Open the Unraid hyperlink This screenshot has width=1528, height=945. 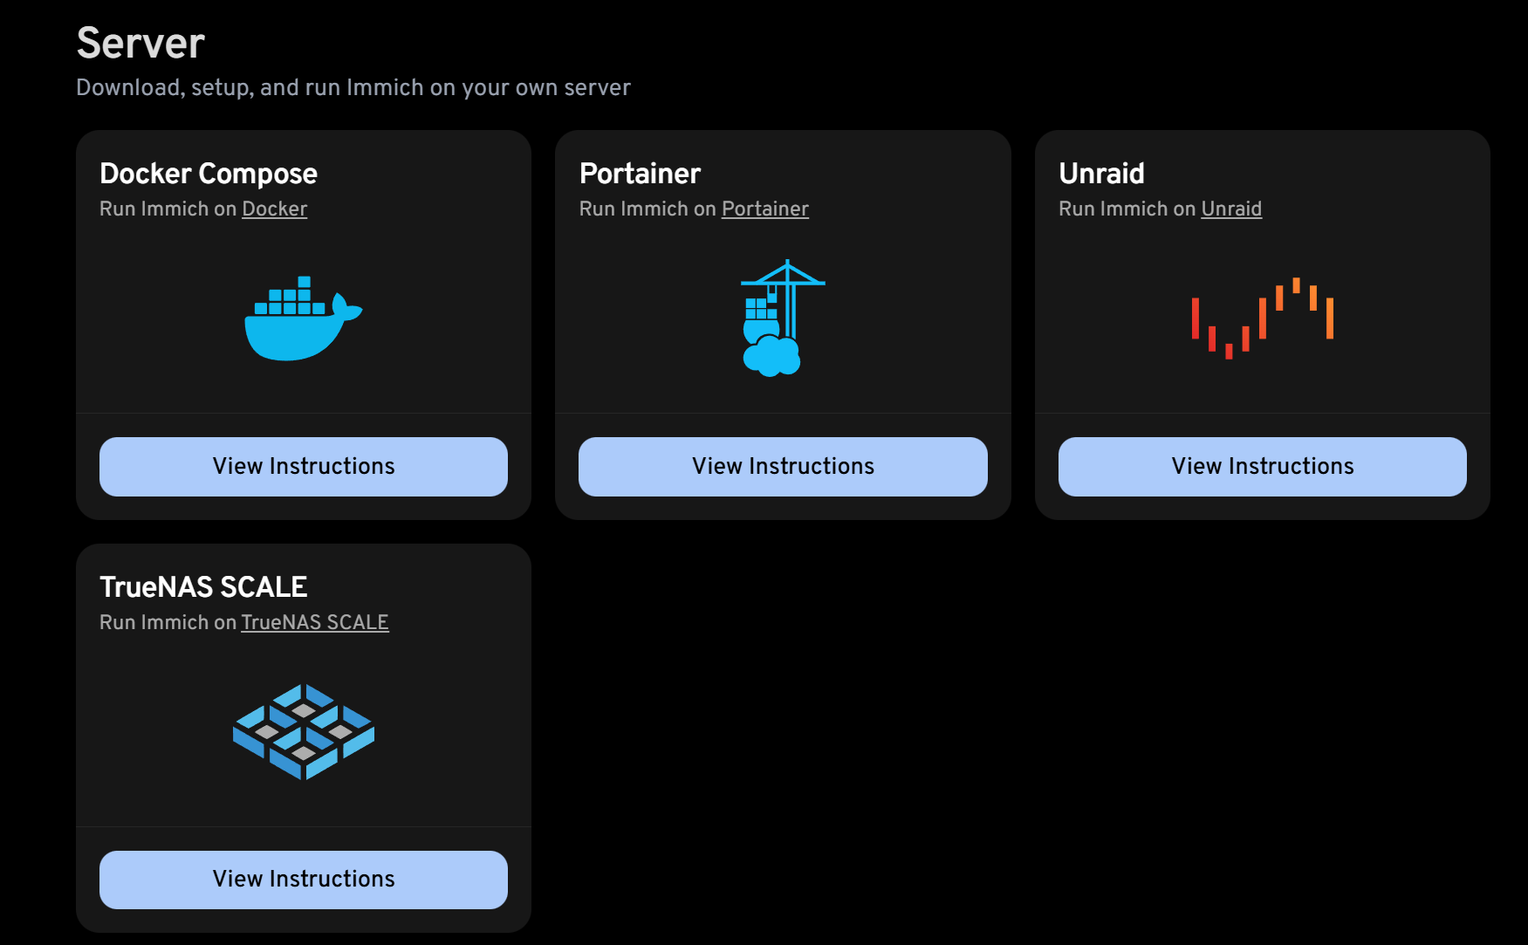[x=1231, y=209]
